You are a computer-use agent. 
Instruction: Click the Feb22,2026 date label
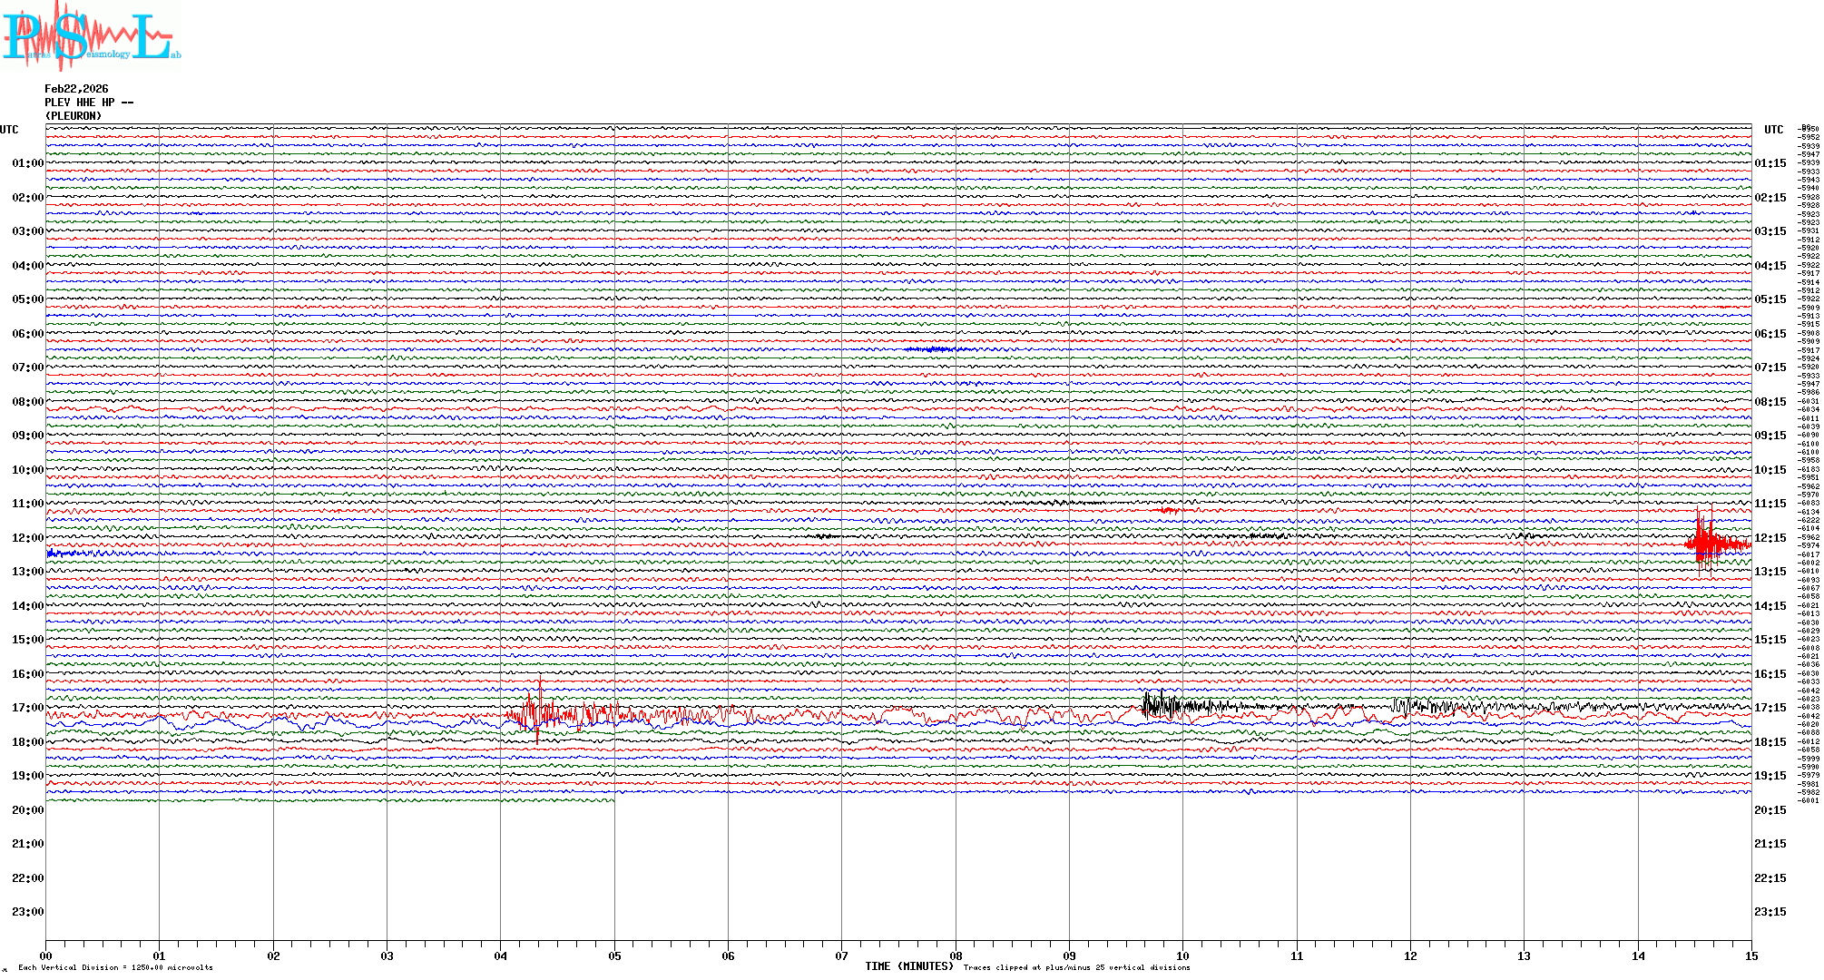tap(76, 89)
